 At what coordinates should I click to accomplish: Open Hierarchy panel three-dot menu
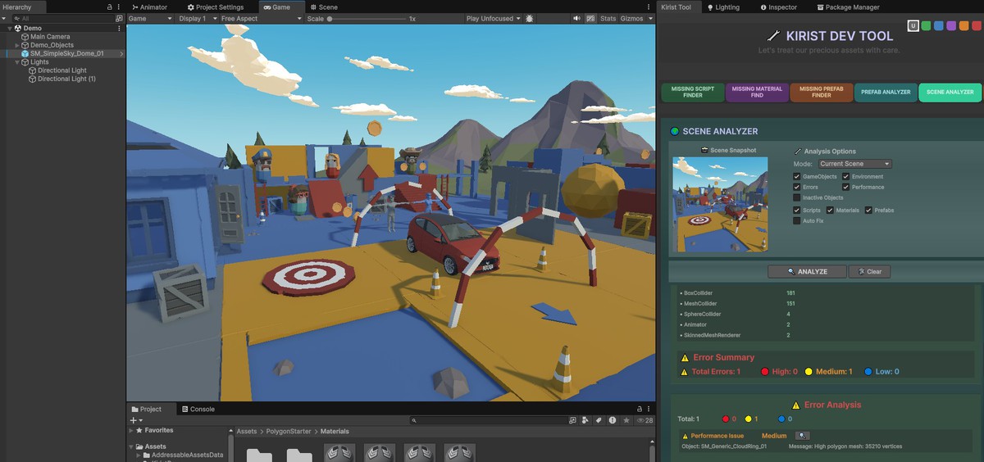click(121, 7)
